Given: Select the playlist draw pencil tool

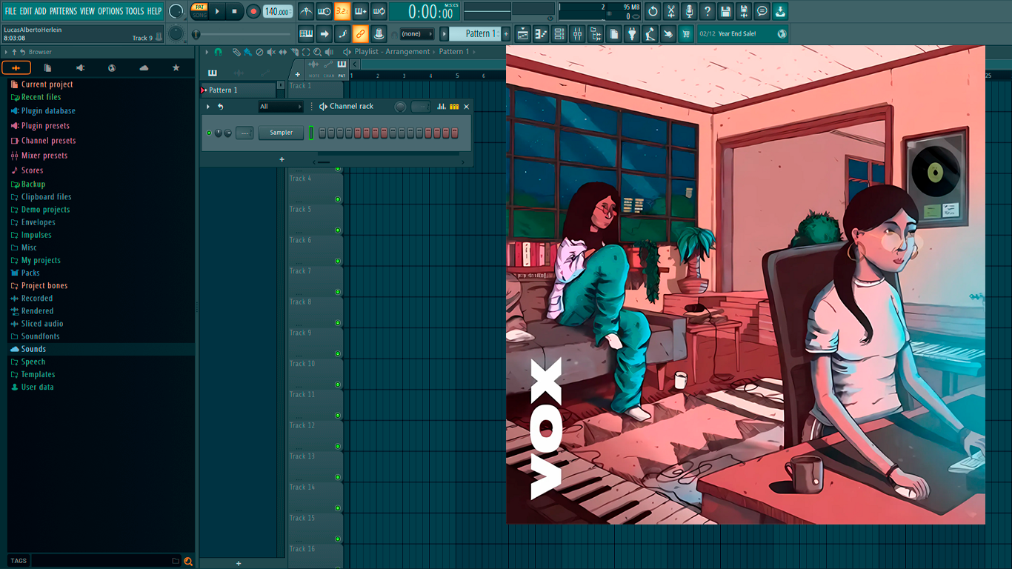Looking at the screenshot, I should (236, 52).
